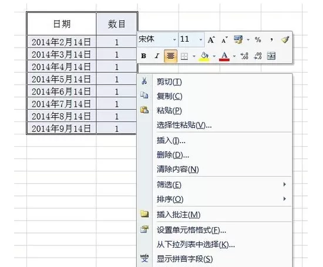The height and width of the screenshot is (267, 323).
Task: Toggle Bold formatting
Action: (143, 56)
